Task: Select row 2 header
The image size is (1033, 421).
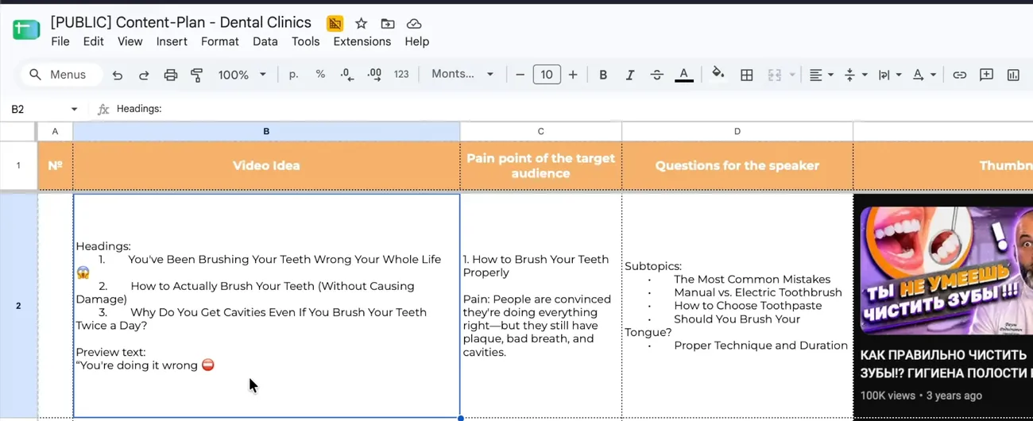Action: (18, 306)
